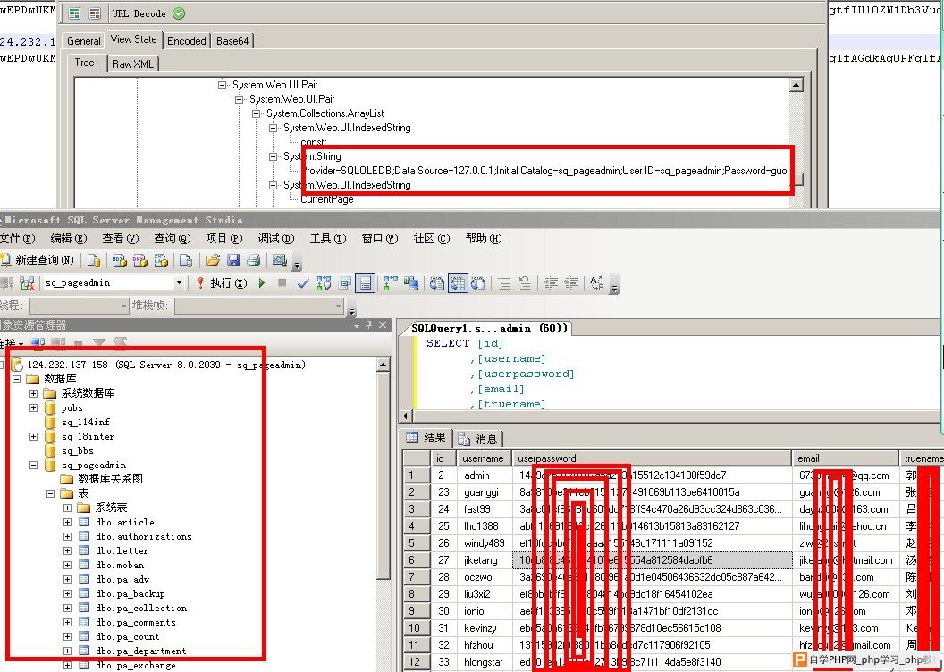Image resolution: width=944 pixels, height=672 pixels.
Task: Select the dbo.pa_comments table row
Action: point(136,623)
